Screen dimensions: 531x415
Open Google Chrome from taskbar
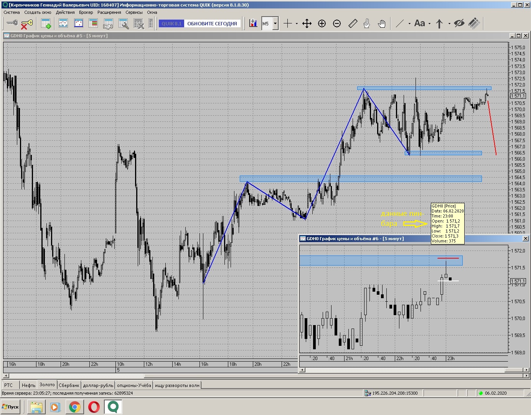[x=75, y=407]
